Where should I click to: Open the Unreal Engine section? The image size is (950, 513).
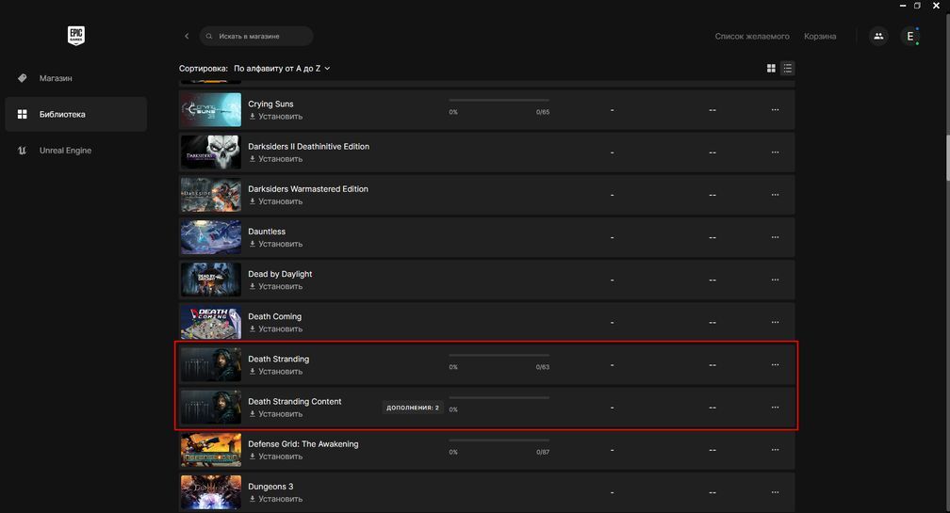coord(65,151)
